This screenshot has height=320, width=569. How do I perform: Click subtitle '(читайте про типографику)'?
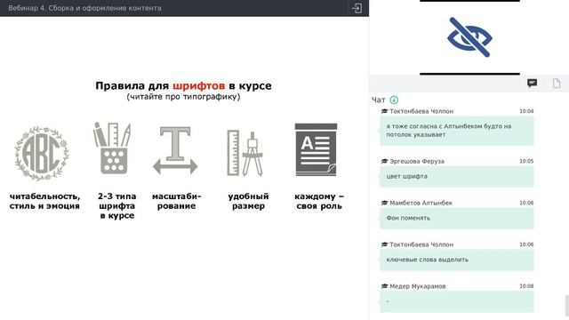(x=183, y=97)
